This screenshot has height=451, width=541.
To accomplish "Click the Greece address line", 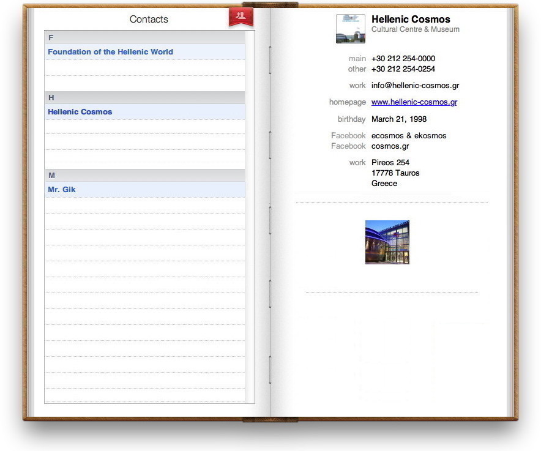I will coord(384,183).
